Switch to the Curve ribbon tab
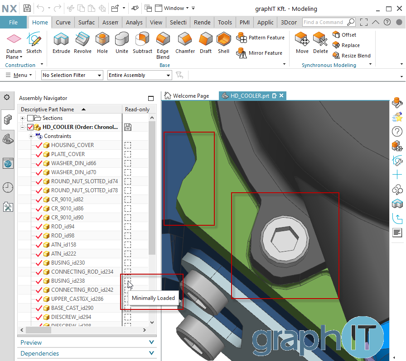 [63, 22]
